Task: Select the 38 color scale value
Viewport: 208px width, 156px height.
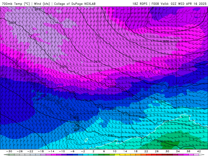Action: click(x=188, y=151)
